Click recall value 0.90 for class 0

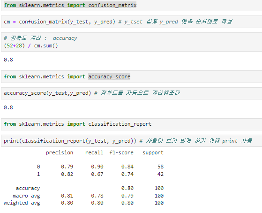pyautogui.click(x=97, y=167)
